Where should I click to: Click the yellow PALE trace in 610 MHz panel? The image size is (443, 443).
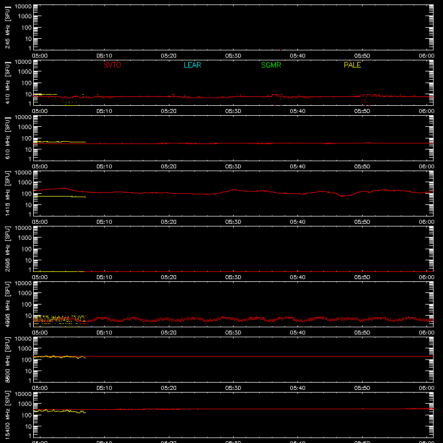pyautogui.click(x=59, y=142)
